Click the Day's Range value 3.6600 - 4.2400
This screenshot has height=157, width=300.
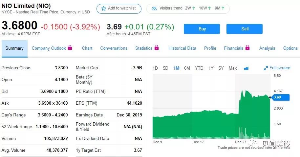click(x=53, y=115)
